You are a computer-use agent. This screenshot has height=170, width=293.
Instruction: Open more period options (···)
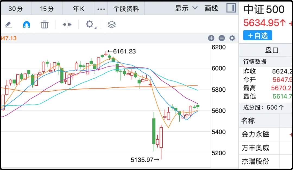pos(101,9)
